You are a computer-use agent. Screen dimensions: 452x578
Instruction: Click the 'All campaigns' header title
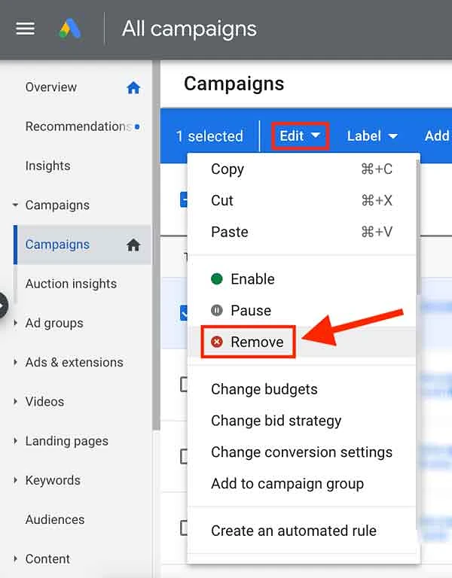tap(189, 29)
